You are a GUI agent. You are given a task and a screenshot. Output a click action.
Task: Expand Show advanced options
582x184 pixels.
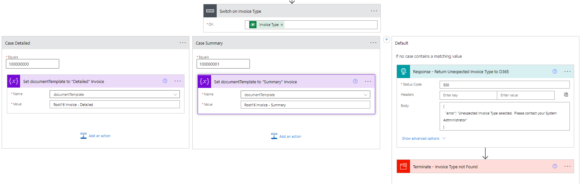pos(424,138)
